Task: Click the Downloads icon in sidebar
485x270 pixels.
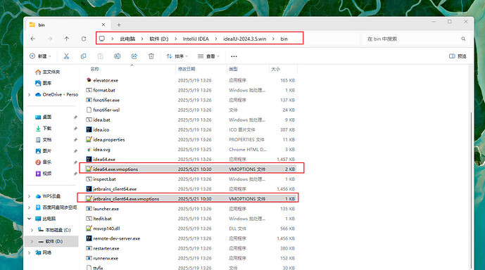Action: (38, 128)
